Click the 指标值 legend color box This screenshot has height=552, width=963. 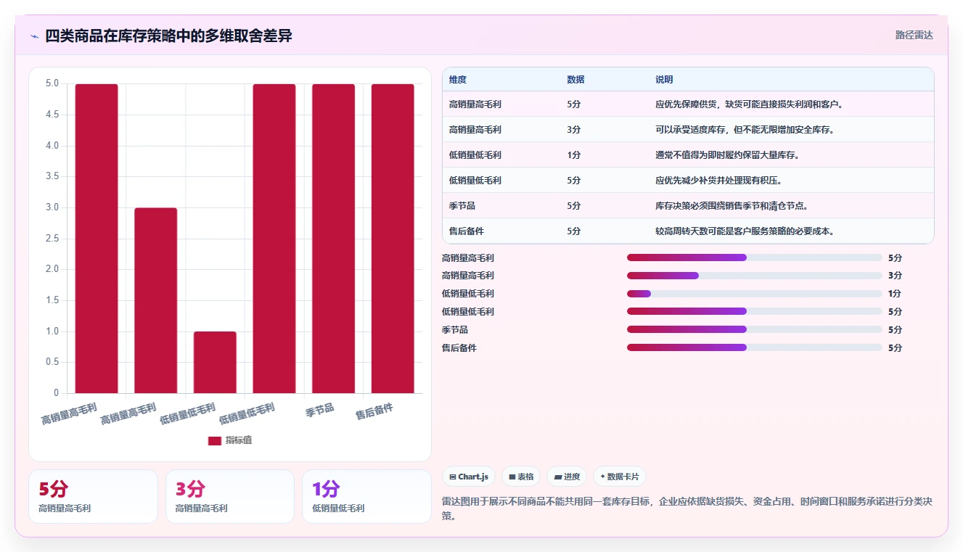coord(215,440)
